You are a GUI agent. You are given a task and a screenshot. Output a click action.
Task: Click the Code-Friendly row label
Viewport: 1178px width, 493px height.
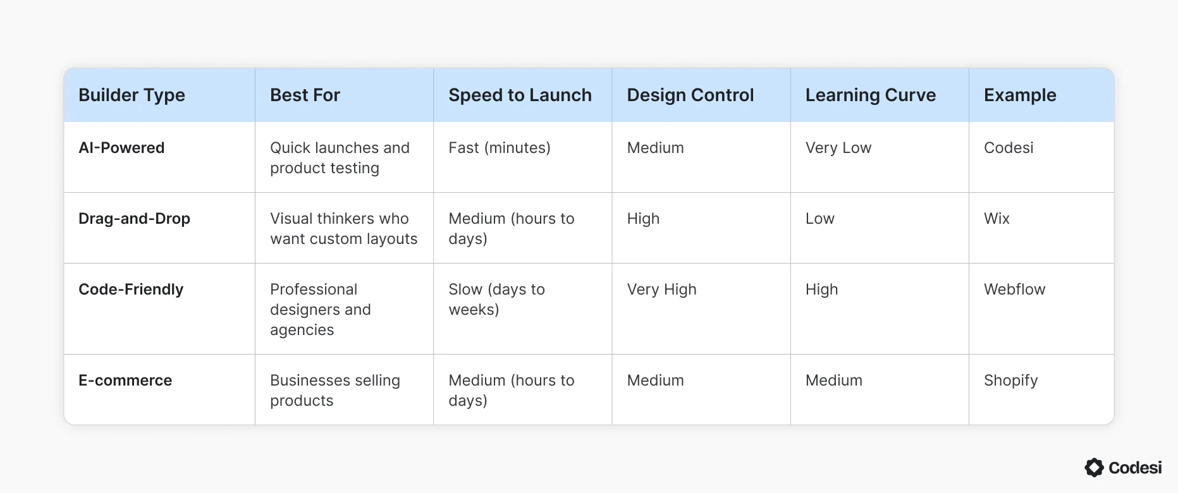coord(131,289)
